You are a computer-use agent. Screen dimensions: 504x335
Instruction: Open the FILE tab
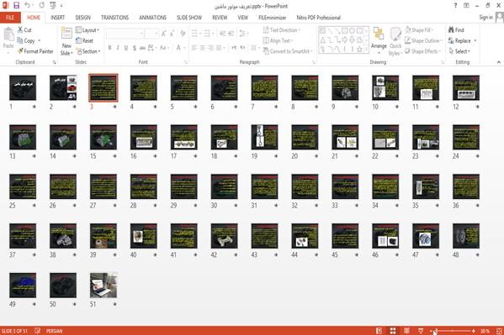[x=10, y=18]
